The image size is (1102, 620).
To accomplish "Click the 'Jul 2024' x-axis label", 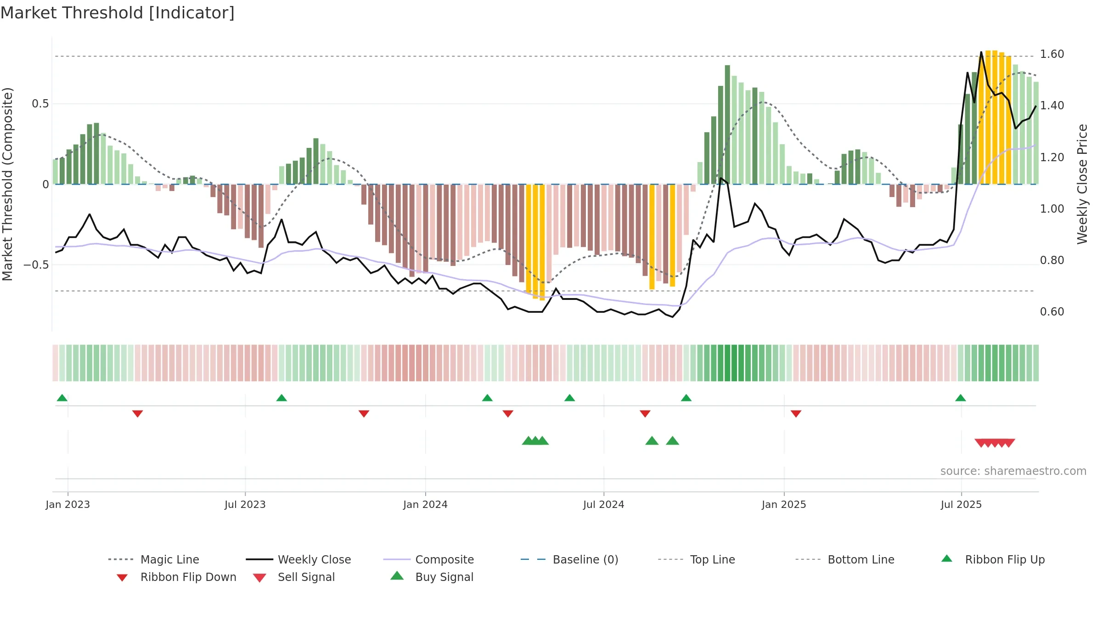I will pos(604,504).
